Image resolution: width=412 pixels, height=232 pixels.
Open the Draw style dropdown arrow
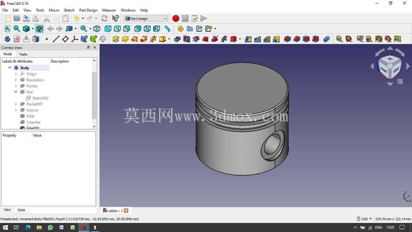[33, 29]
